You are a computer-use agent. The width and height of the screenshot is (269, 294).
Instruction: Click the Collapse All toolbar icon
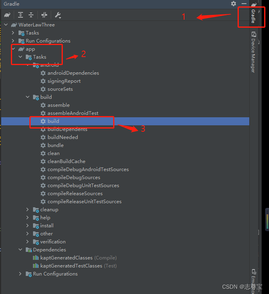coord(31,15)
